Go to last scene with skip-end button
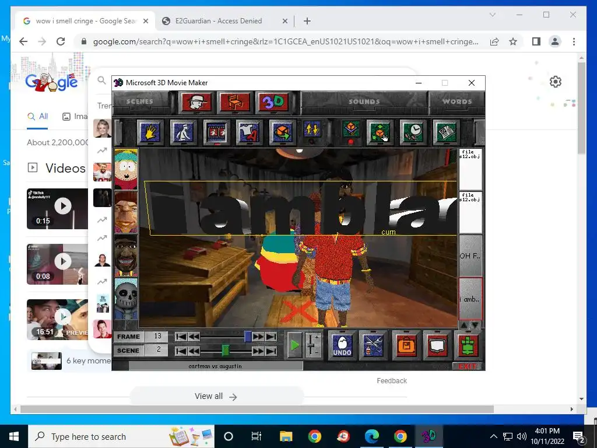 [271, 351]
